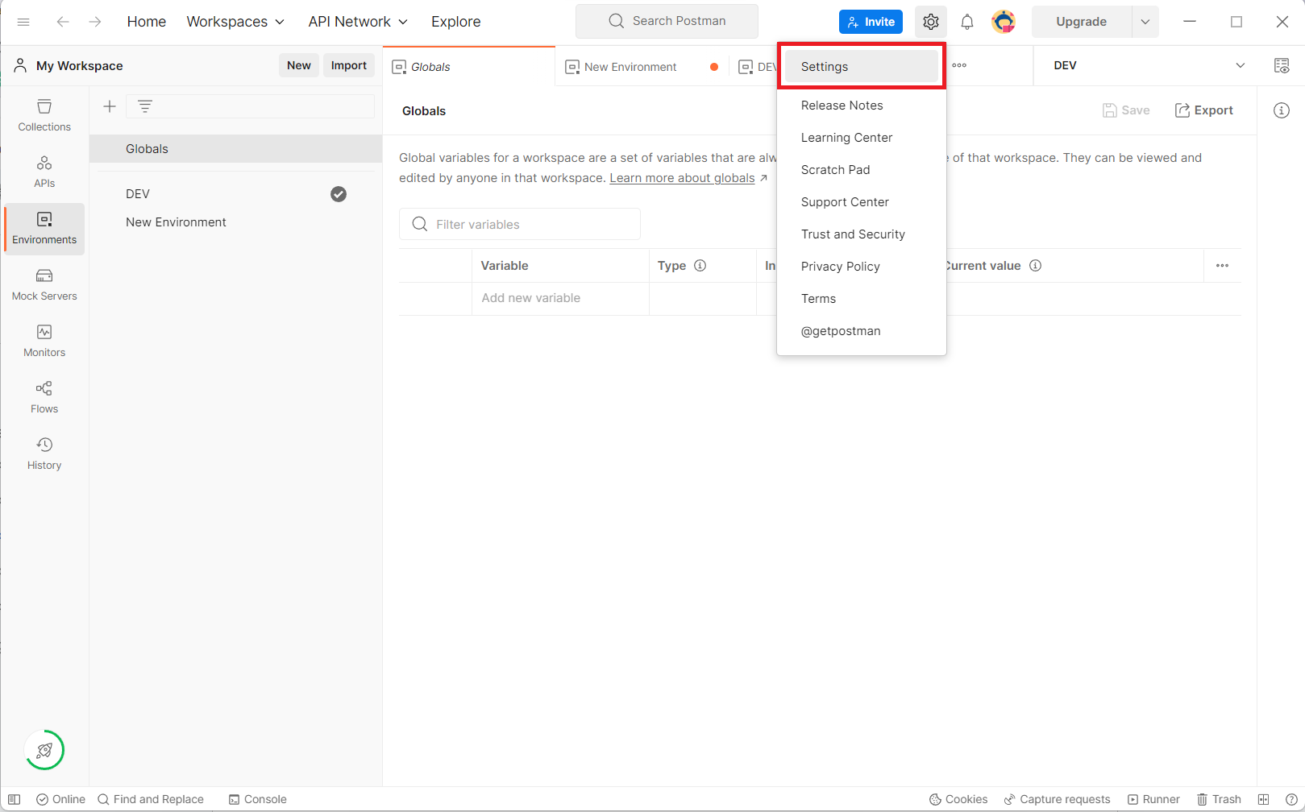Open the two-pane layout icon
Screen dimensions: 1305x812
pos(1263,799)
